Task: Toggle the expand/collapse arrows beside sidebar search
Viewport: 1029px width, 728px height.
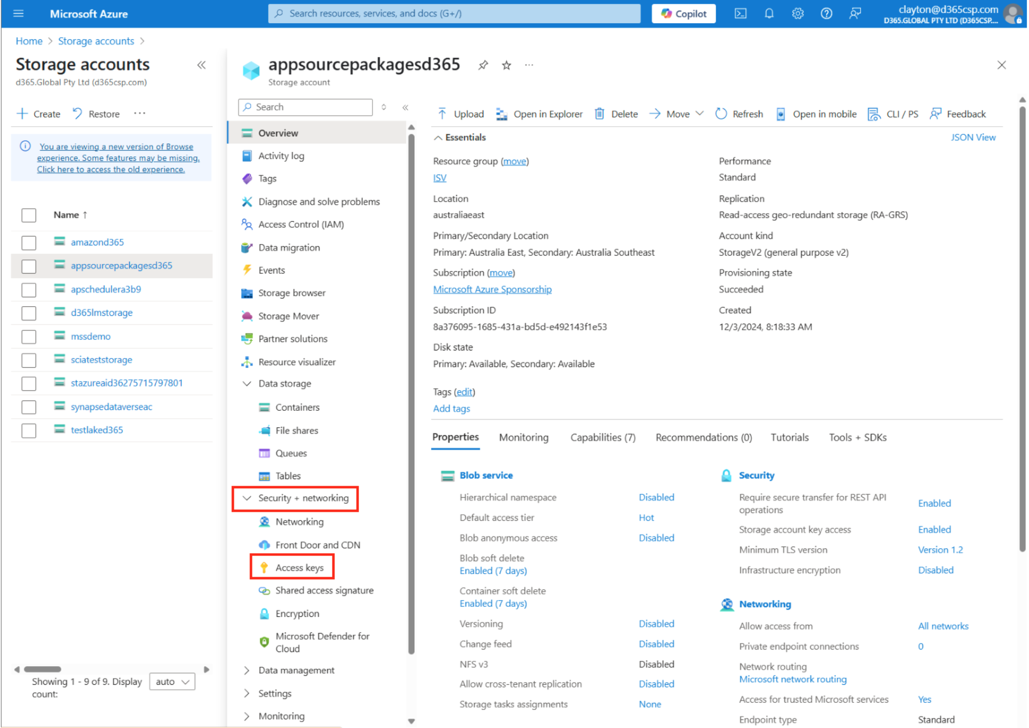Action: coord(384,107)
